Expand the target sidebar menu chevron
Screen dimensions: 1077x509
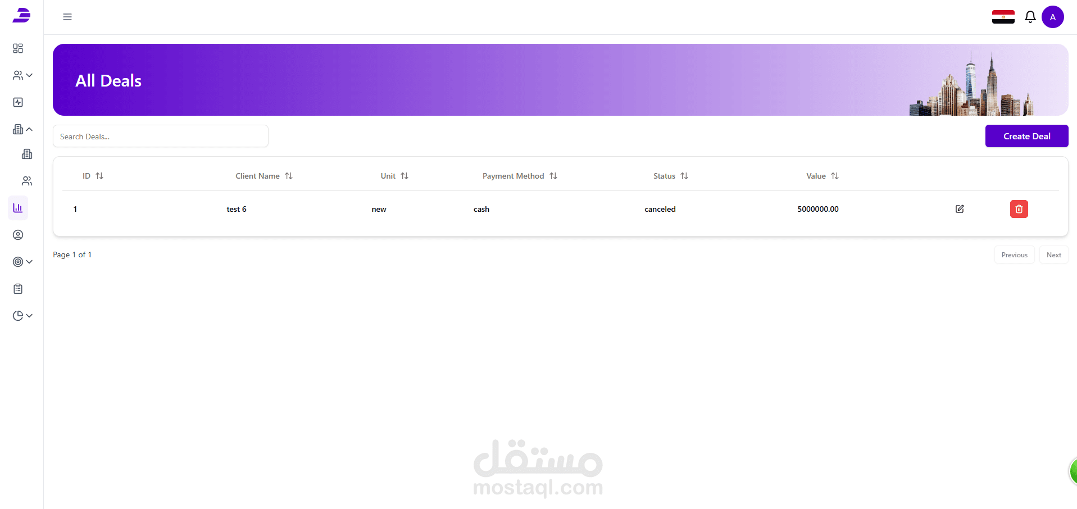pos(29,262)
